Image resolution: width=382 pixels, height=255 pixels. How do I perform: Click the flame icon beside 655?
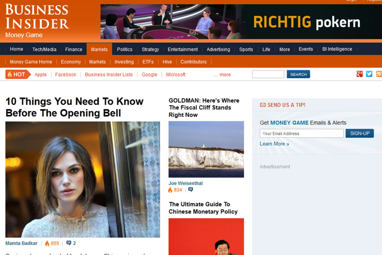(x=47, y=243)
